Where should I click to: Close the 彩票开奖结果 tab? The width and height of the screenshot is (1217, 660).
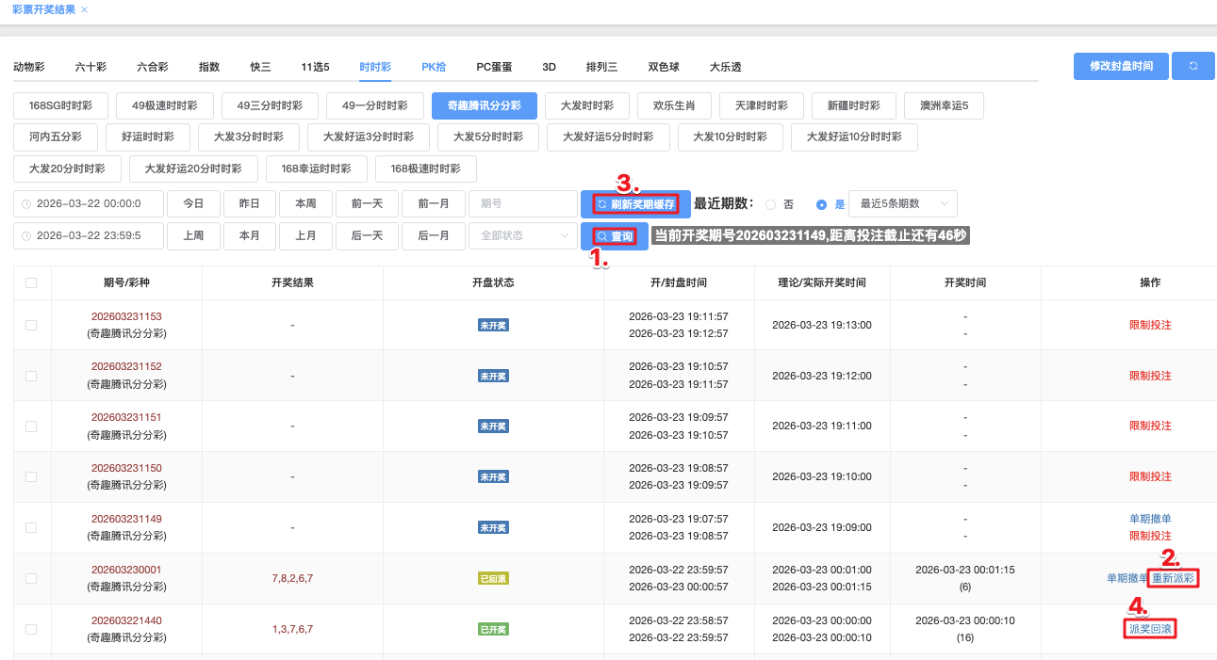tap(84, 9)
